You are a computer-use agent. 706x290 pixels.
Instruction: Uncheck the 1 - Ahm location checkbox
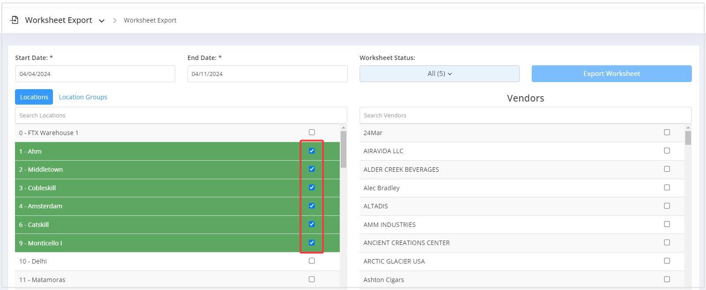coord(312,151)
